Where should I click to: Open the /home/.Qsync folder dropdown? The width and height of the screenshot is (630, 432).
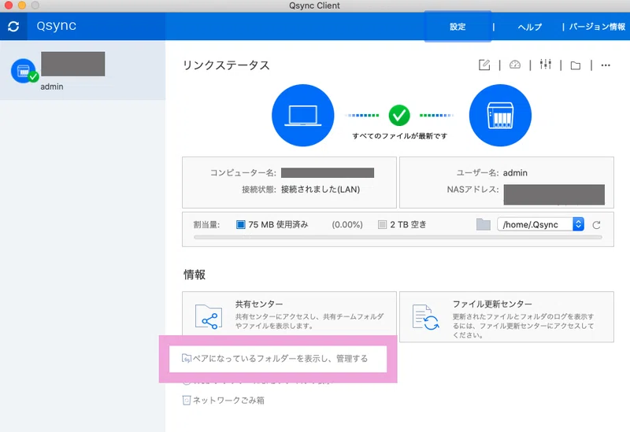540,224
